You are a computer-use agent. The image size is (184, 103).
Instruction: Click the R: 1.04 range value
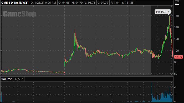tap(115, 3)
